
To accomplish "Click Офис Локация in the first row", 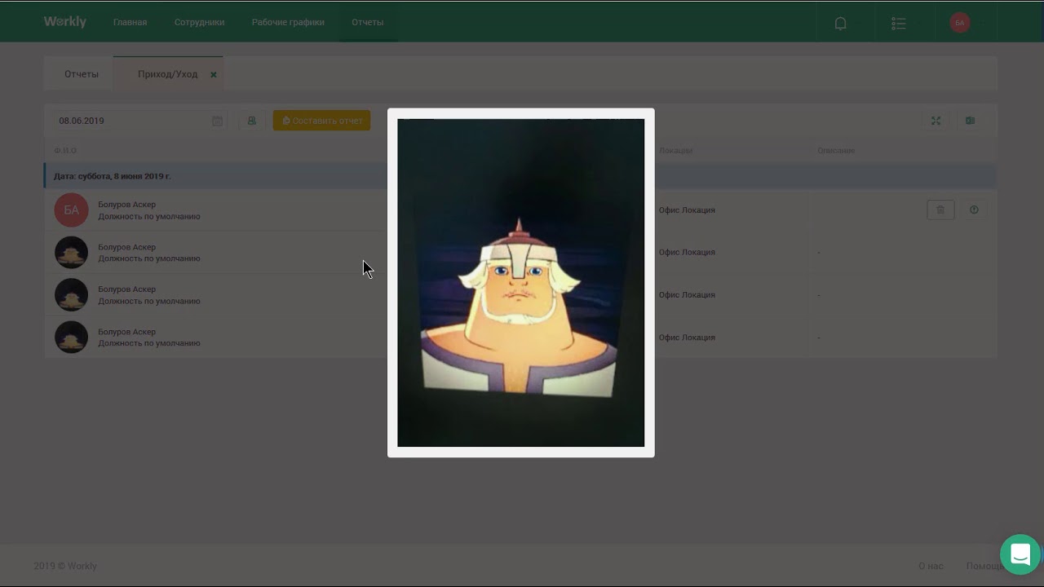I will [687, 210].
